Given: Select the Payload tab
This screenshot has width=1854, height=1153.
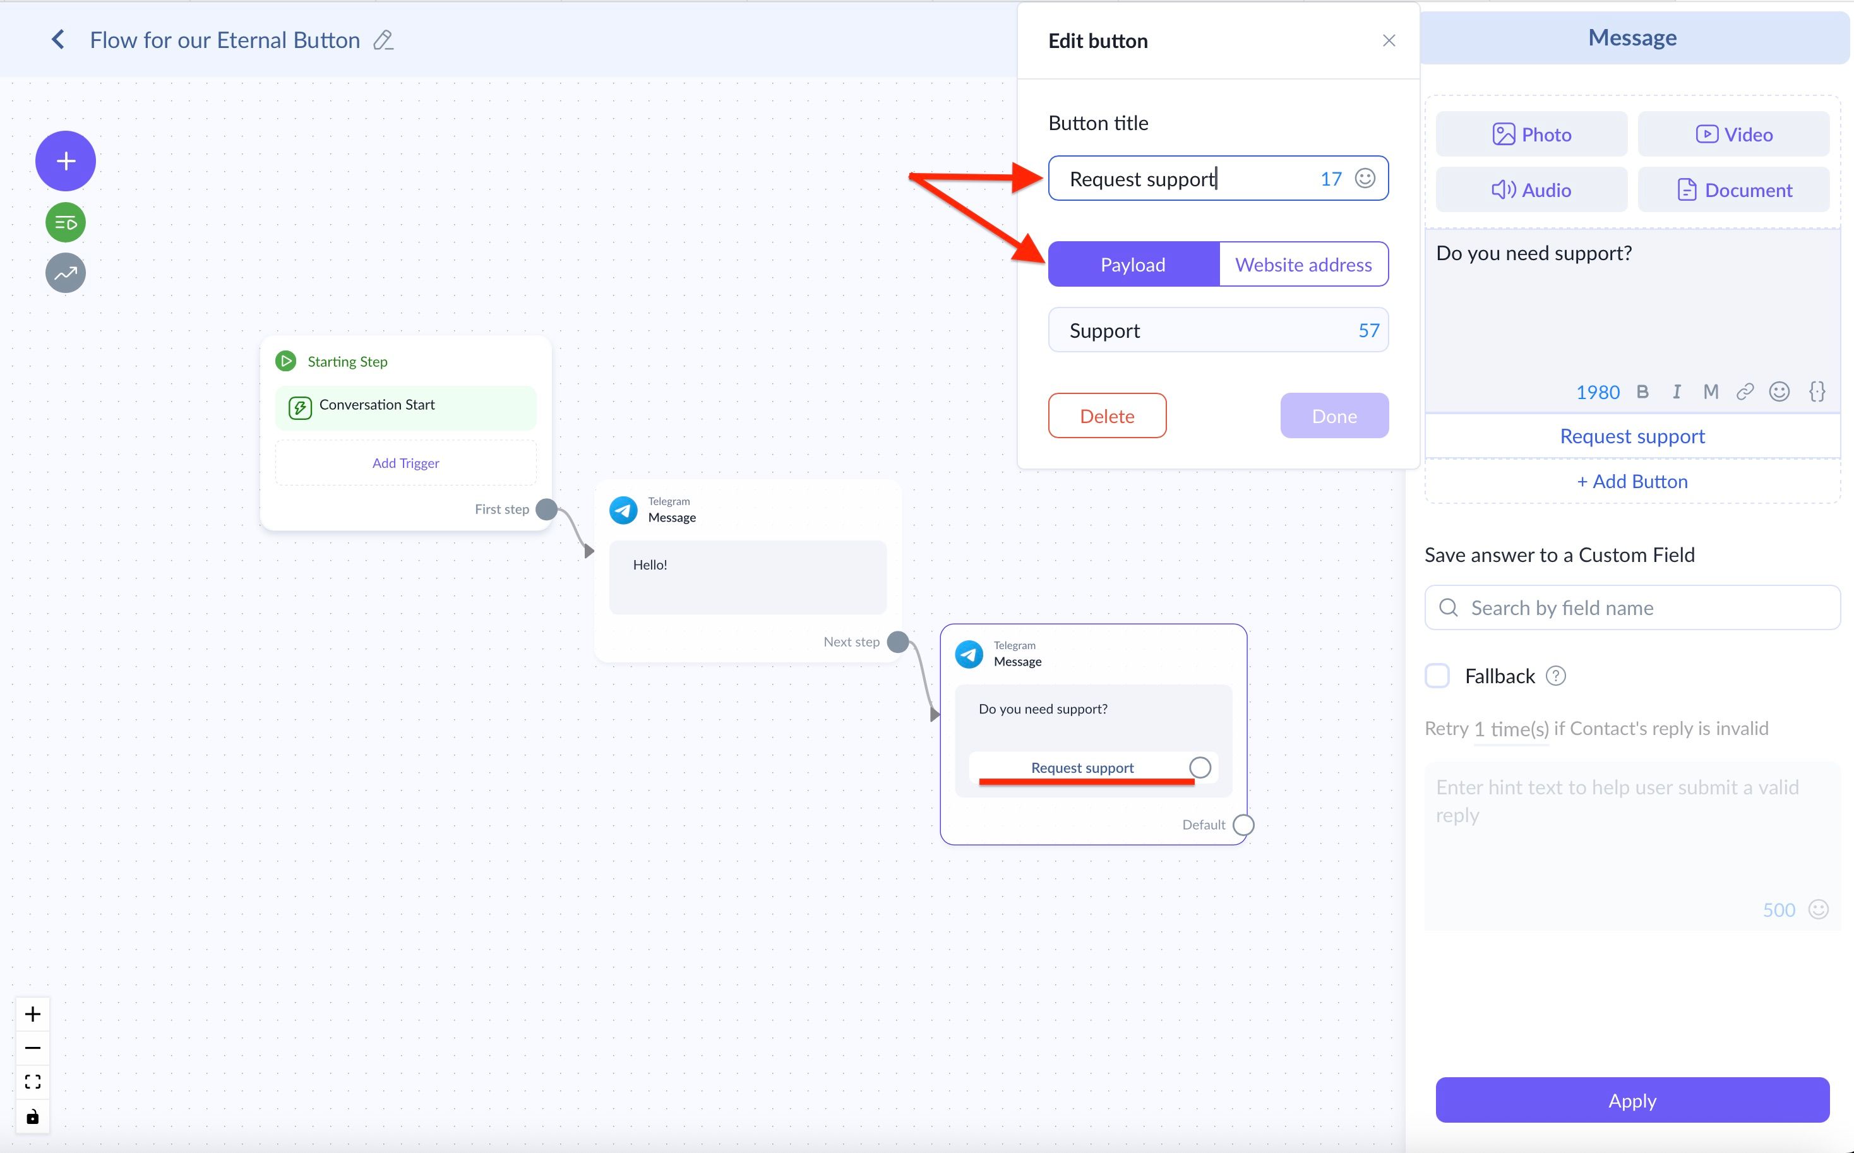Looking at the screenshot, I should click(1133, 265).
